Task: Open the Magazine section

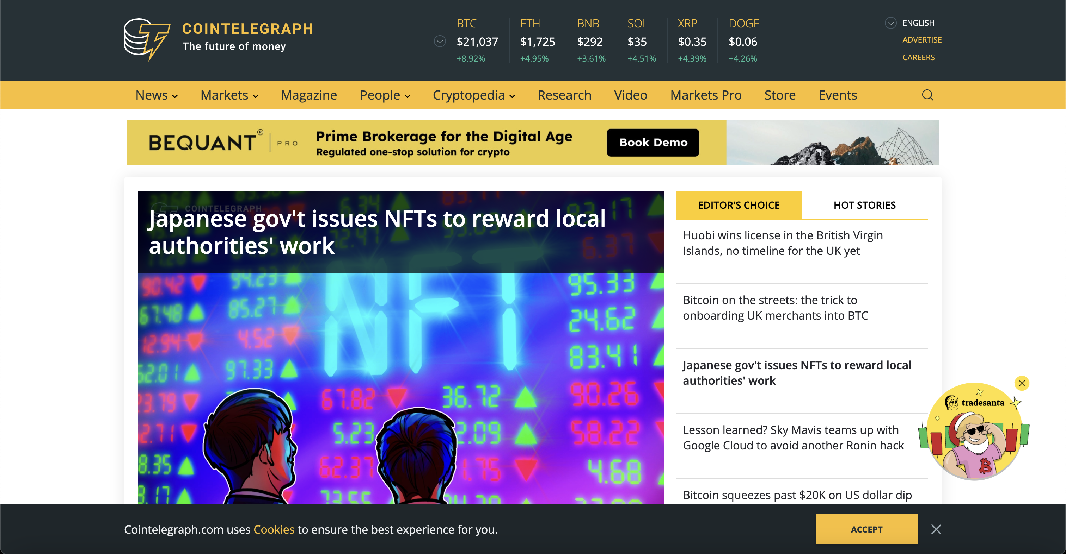Action: coord(309,95)
